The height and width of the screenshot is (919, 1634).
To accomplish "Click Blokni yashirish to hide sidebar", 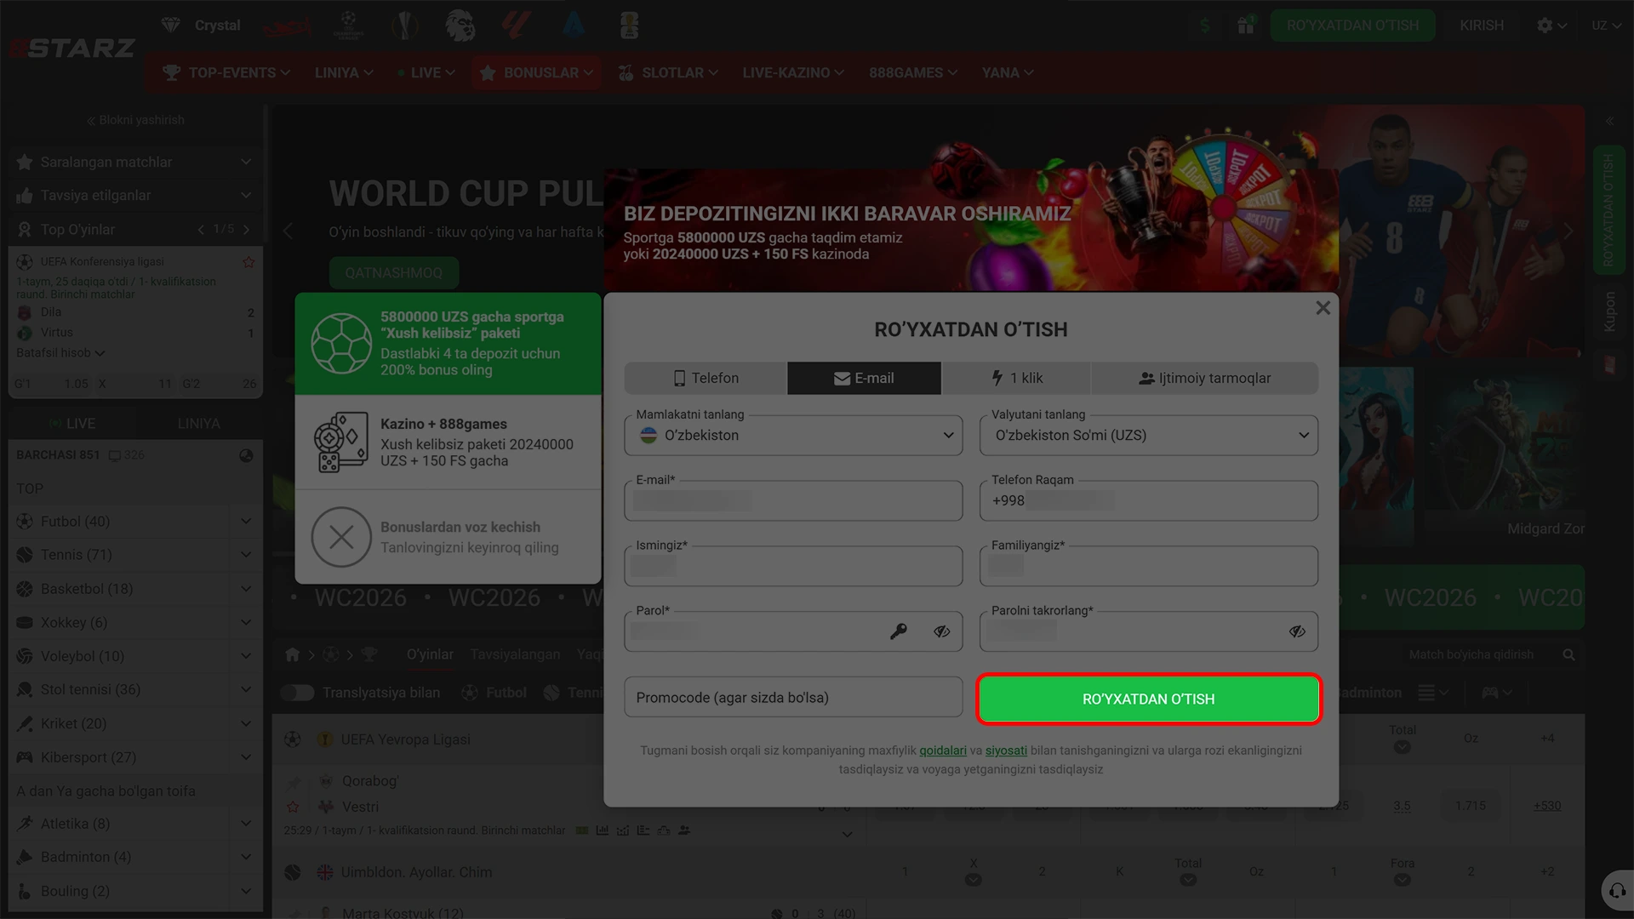I will pos(135,120).
